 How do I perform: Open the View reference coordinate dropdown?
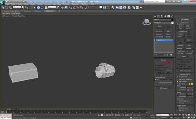coord(52,7)
